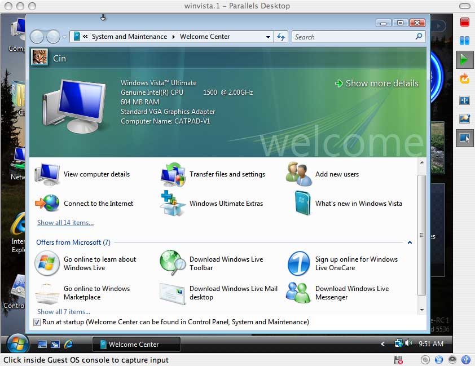Open the Transfer files and settings icon
The height and width of the screenshot is (366, 475).
click(x=173, y=174)
